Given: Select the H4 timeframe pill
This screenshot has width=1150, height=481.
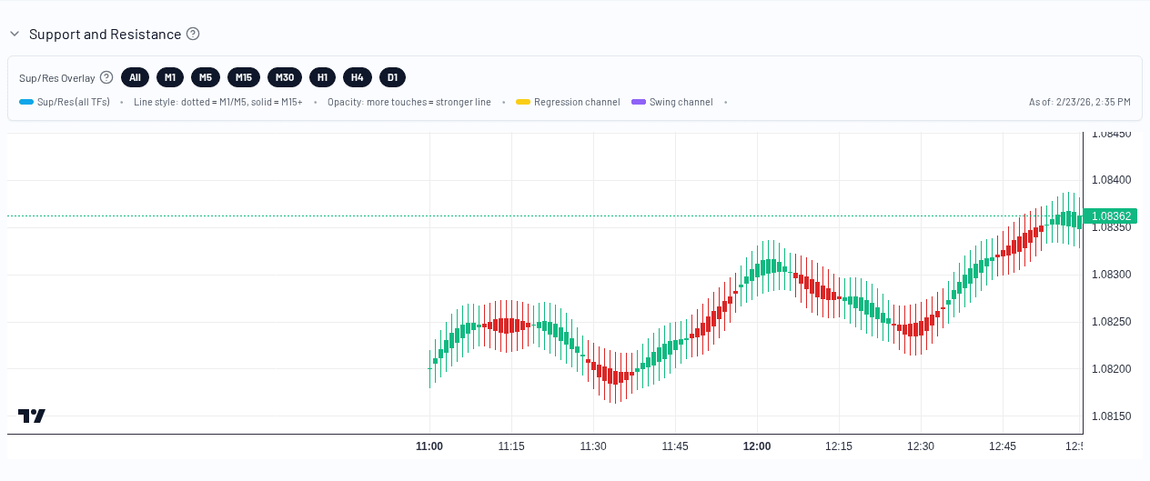Looking at the screenshot, I should [x=358, y=77].
